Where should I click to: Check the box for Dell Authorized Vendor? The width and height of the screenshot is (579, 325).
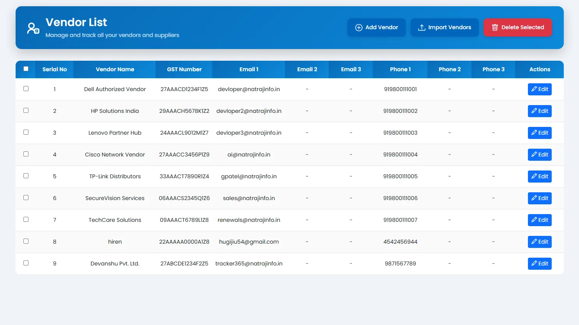coord(26,89)
